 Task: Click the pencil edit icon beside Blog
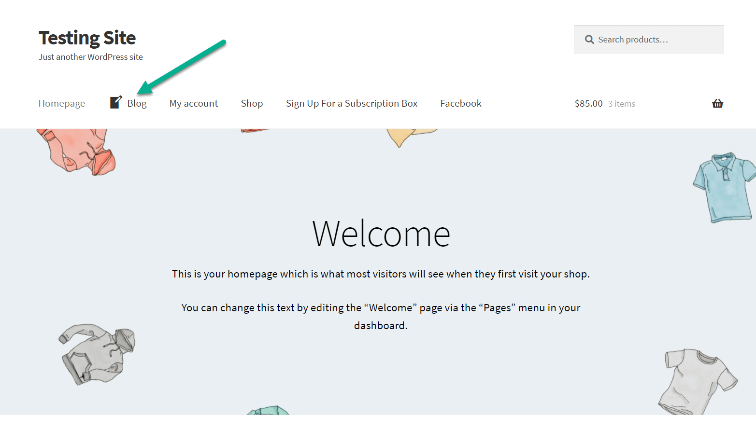pos(115,102)
